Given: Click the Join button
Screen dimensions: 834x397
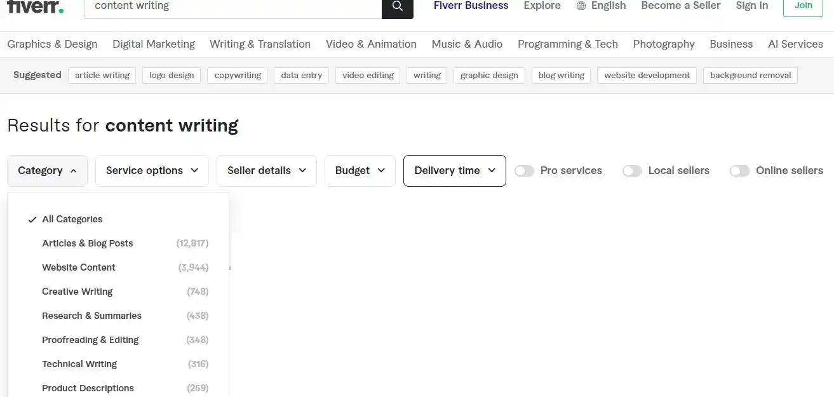Looking at the screenshot, I should (x=802, y=5).
